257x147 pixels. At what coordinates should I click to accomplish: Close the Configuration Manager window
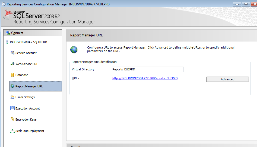[254, 4]
